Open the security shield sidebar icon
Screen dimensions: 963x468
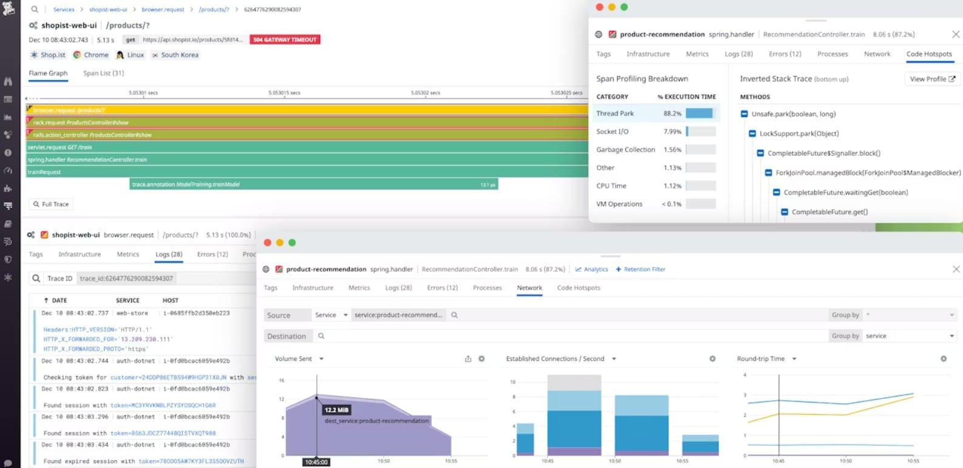point(8,259)
